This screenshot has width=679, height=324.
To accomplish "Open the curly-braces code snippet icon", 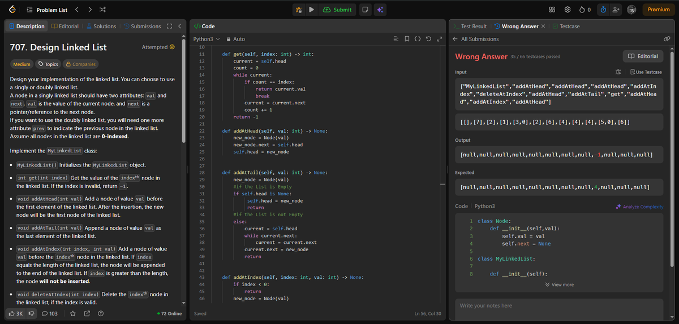I will tap(418, 39).
